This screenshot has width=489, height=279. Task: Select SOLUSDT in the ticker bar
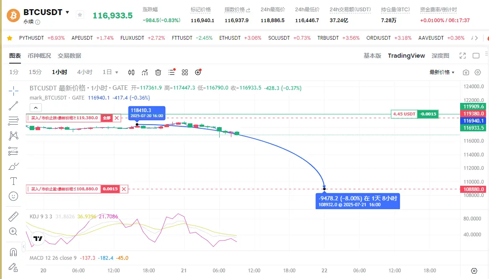[279, 38]
